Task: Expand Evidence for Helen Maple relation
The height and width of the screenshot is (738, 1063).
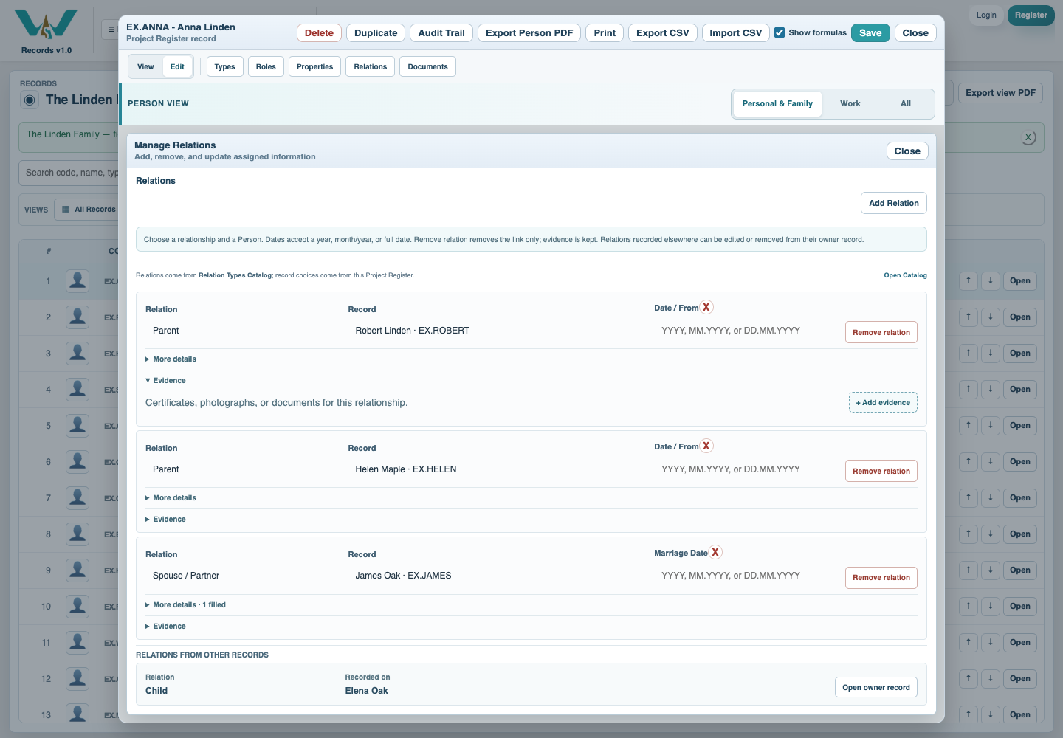Action: click(x=166, y=520)
